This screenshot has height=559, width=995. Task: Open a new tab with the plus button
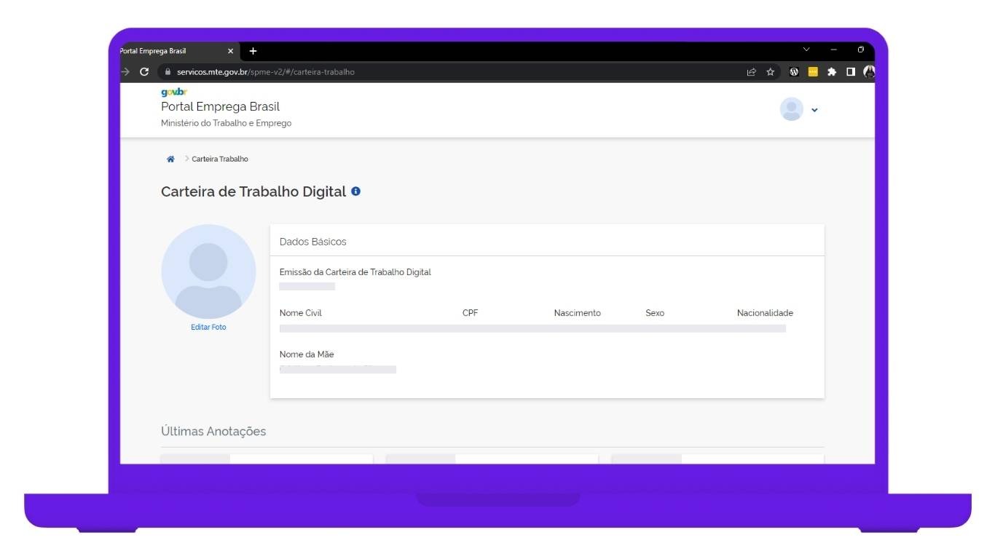[x=253, y=51]
